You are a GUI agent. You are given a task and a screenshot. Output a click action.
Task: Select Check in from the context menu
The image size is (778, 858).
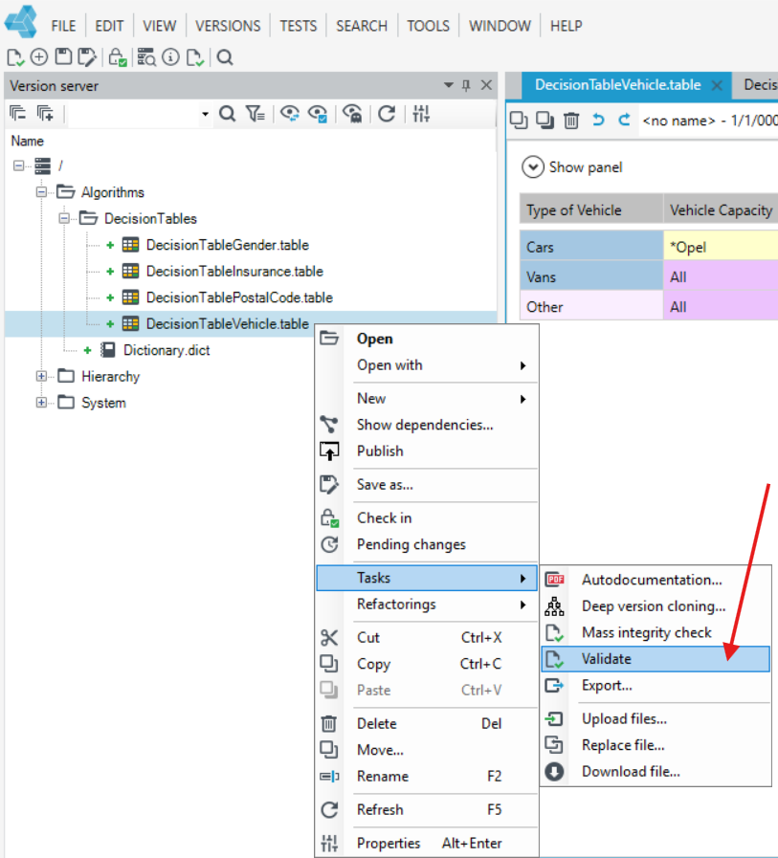[x=427, y=517]
